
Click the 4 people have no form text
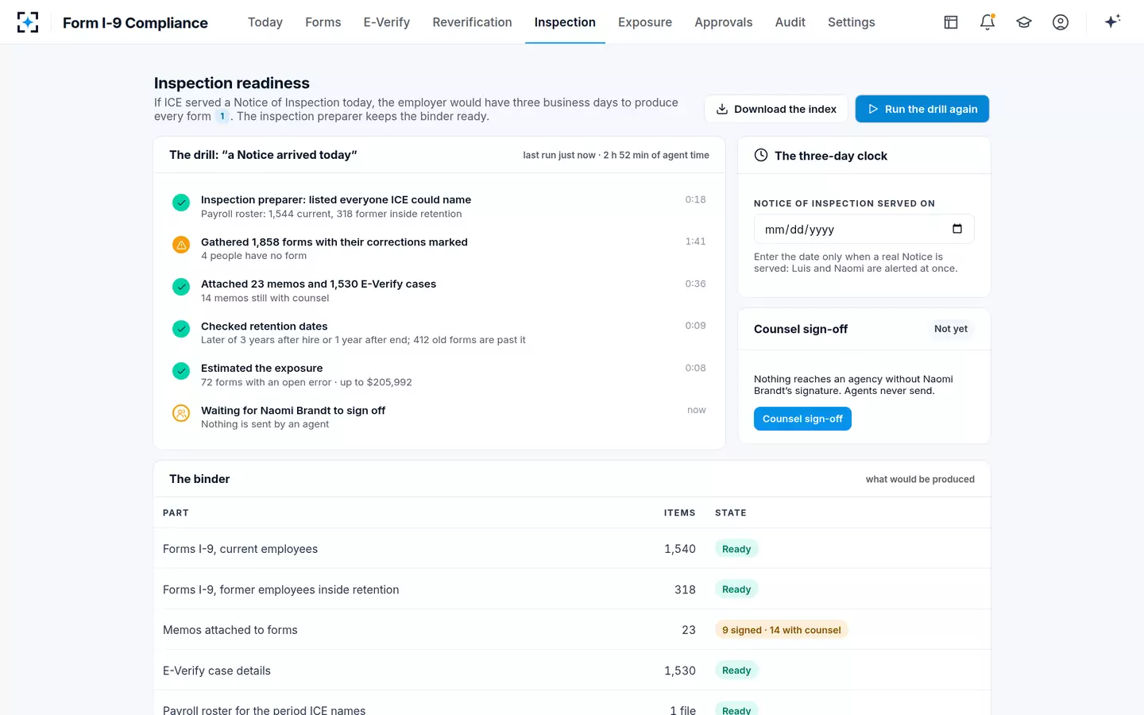(x=253, y=256)
